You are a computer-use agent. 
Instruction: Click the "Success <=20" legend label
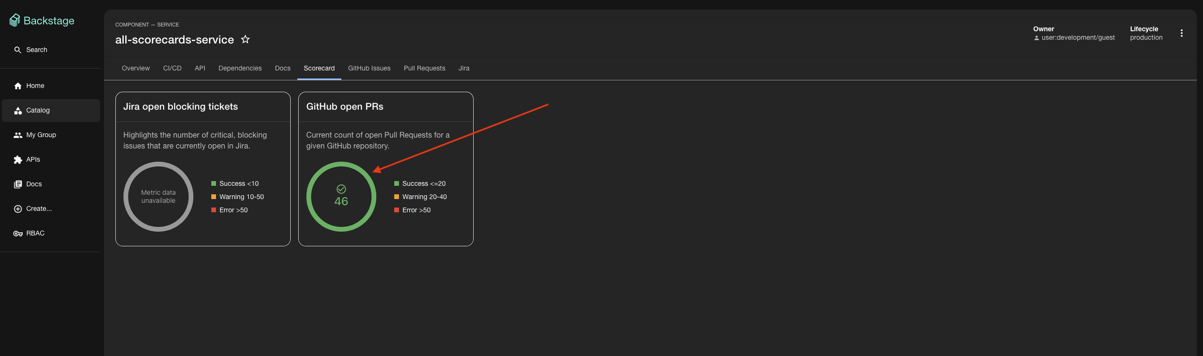(x=424, y=183)
